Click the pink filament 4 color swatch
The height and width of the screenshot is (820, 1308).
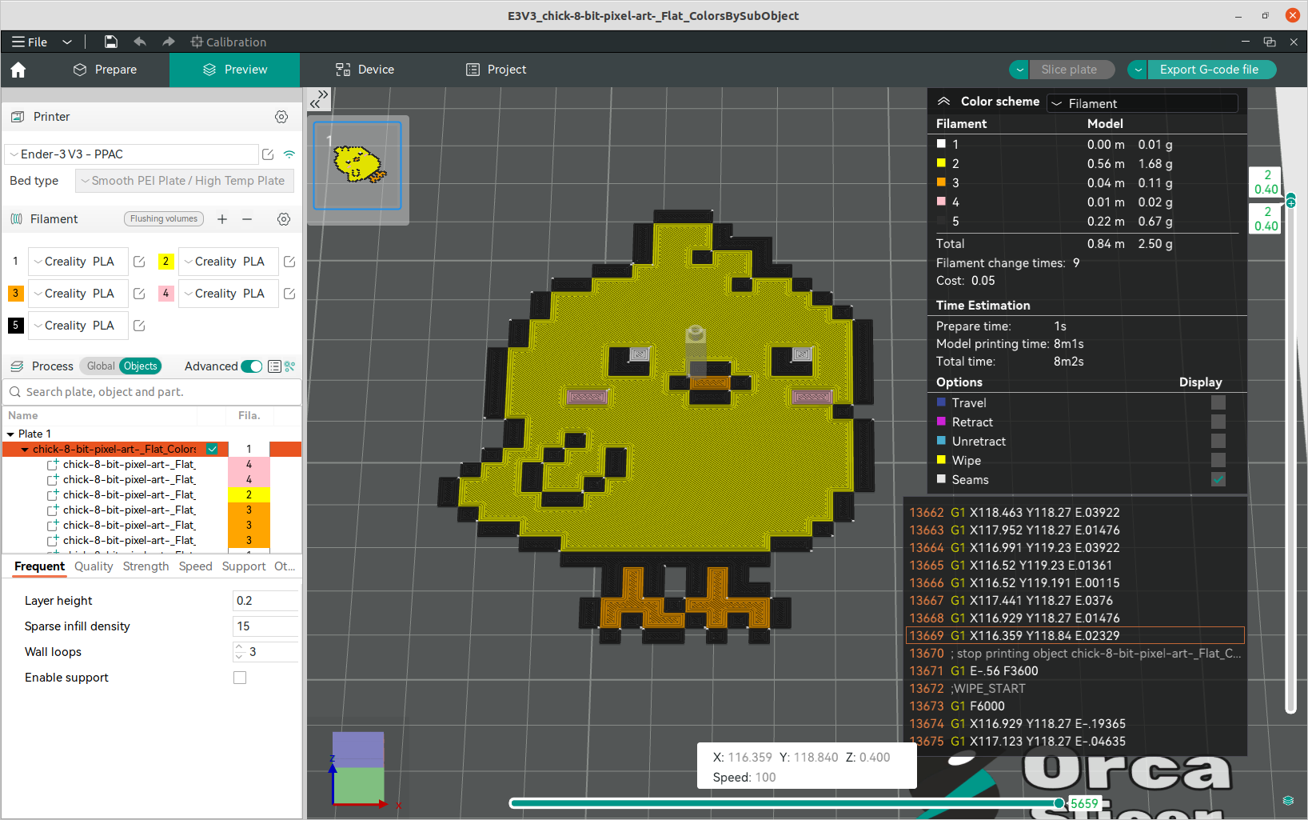165,294
